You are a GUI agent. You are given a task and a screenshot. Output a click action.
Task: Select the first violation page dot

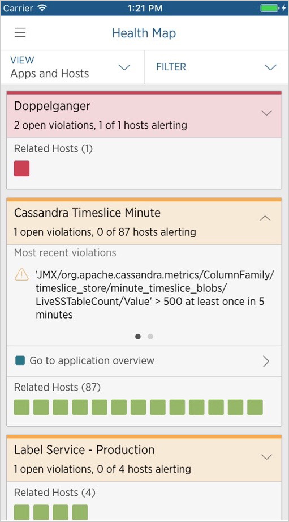point(138,337)
